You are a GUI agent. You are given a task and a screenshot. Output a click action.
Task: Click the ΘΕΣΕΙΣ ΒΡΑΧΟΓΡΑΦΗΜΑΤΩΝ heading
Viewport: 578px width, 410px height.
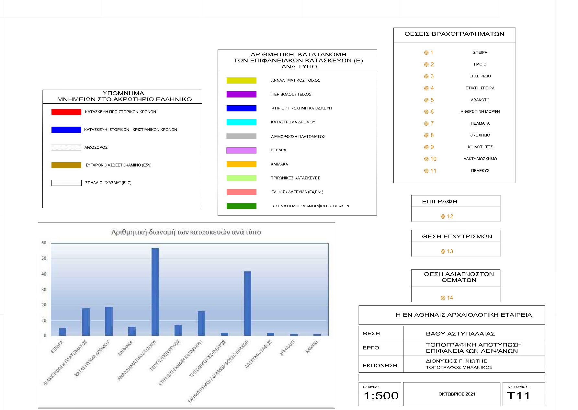454,34
